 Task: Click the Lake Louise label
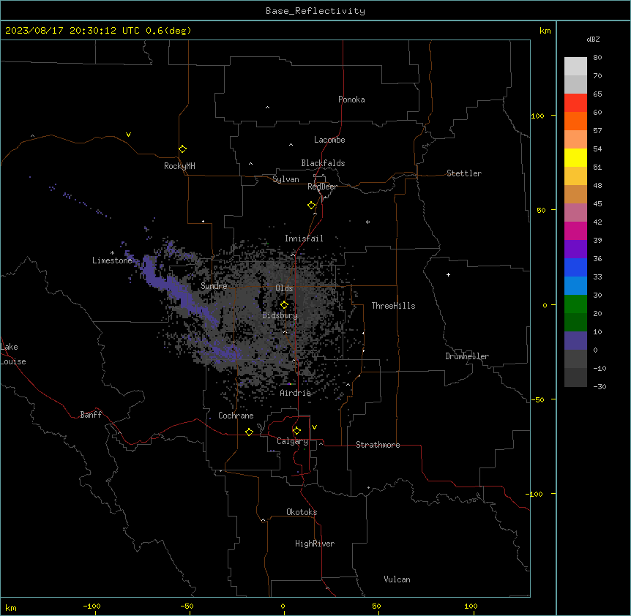point(13,354)
